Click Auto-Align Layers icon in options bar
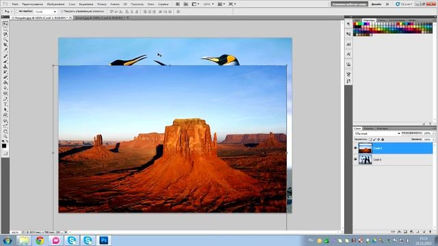Viewport: 438px width, 246px height. coord(178,12)
